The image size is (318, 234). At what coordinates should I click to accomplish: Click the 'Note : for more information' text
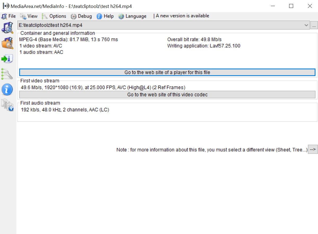tap(212, 150)
